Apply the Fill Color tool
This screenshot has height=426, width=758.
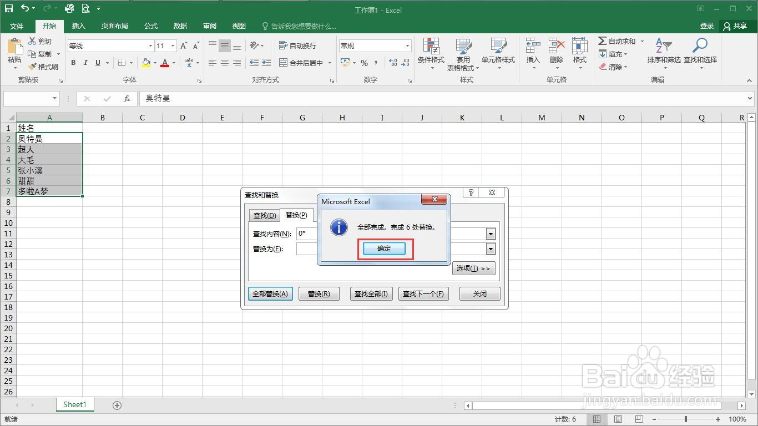[145, 63]
